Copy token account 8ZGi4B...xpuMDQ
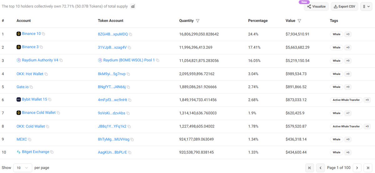This screenshot has height=173, width=375. [x=131, y=34]
